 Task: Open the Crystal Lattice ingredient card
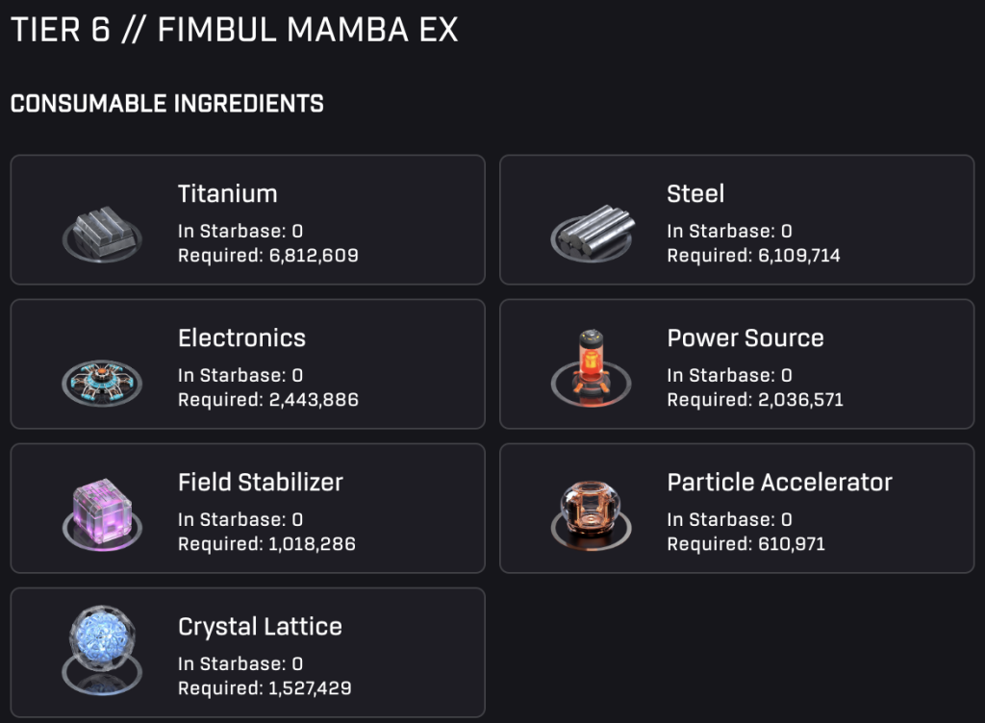point(247,652)
